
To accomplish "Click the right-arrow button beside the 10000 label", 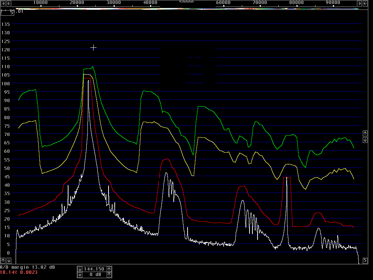I will click(3, 3).
